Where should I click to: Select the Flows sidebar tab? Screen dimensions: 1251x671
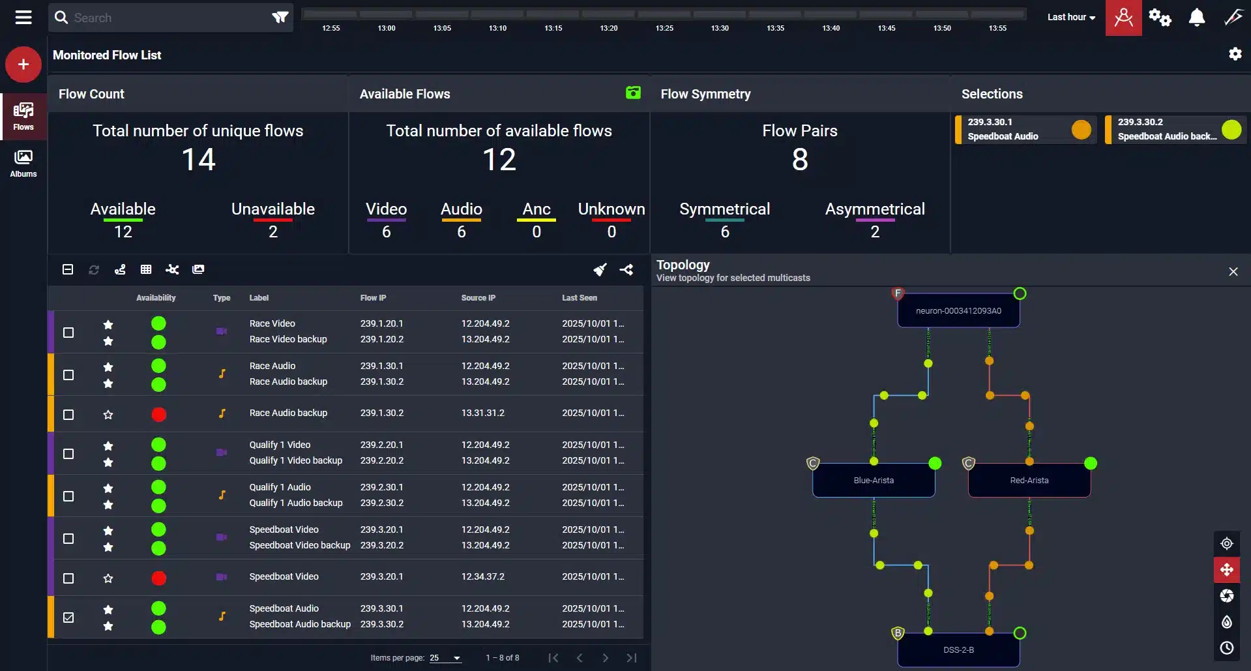tap(23, 116)
